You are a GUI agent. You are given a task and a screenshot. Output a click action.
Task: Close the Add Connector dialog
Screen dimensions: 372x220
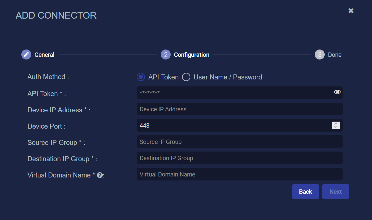click(351, 11)
